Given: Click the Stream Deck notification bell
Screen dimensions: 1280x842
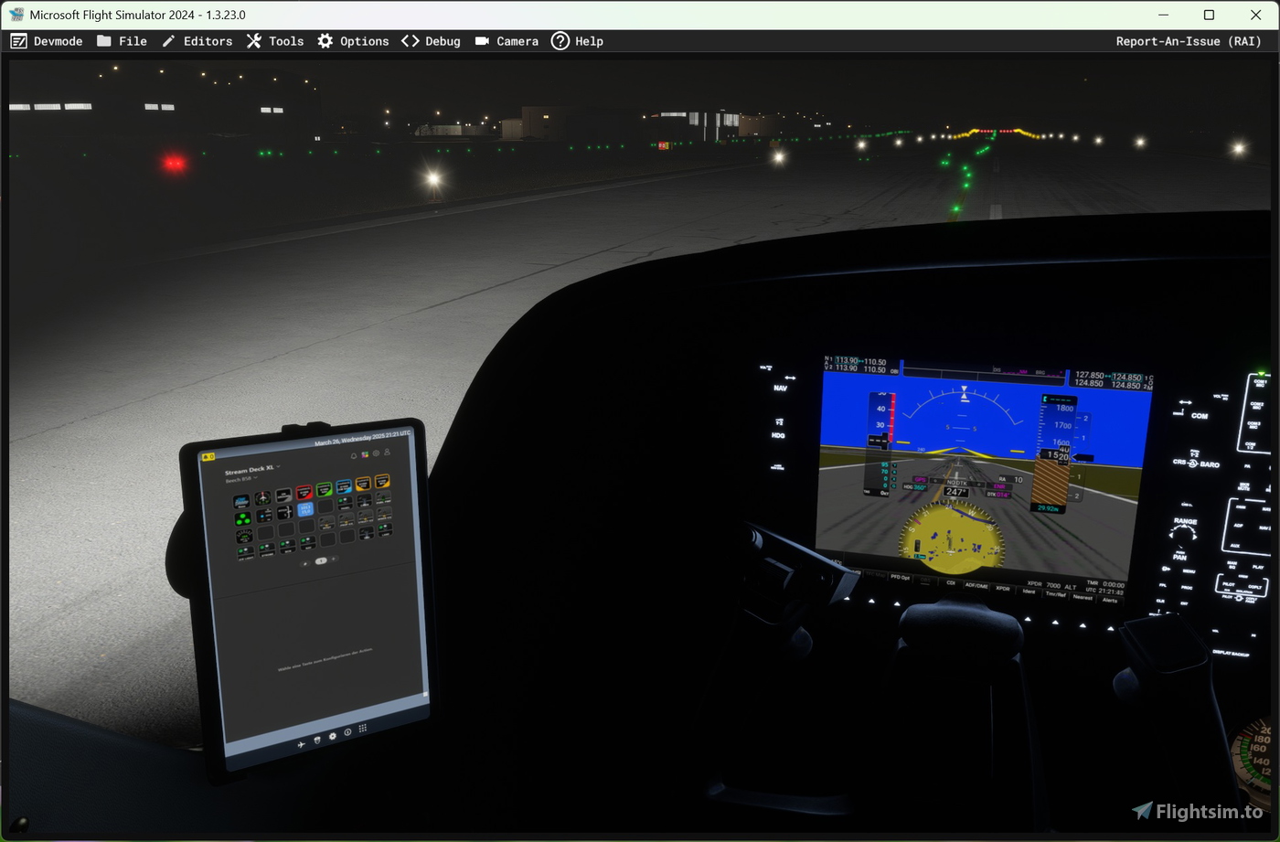Looking at the screenshot, I should pos(353,454).
